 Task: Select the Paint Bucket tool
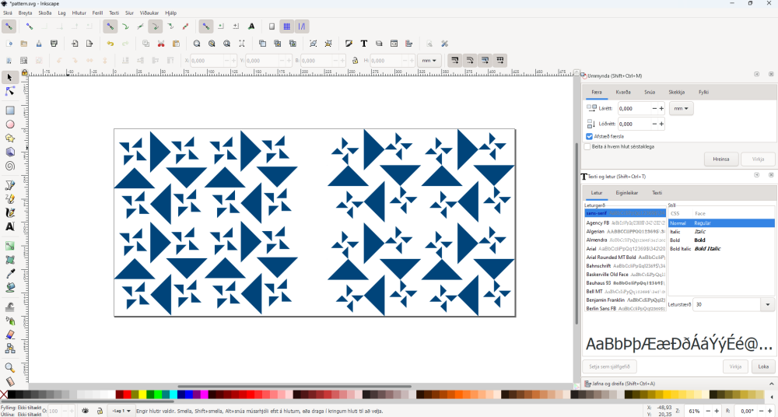[x=9, y=287]
